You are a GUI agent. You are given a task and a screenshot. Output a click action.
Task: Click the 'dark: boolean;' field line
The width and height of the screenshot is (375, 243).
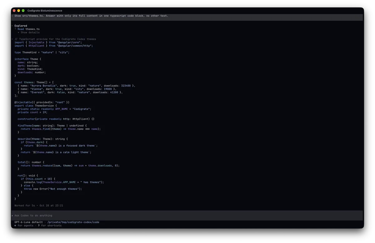click(x=28, y=66)
